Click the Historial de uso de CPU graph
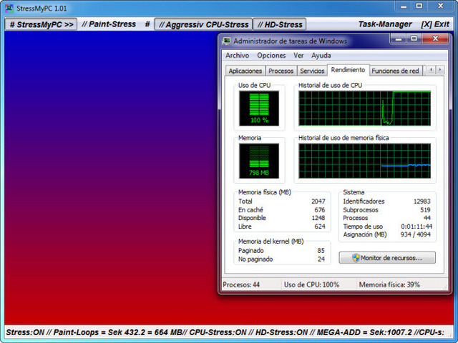458x343 pixels. tap(364, 108)
